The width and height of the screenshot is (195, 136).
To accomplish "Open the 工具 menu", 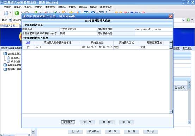I will [x=72, y=7].
